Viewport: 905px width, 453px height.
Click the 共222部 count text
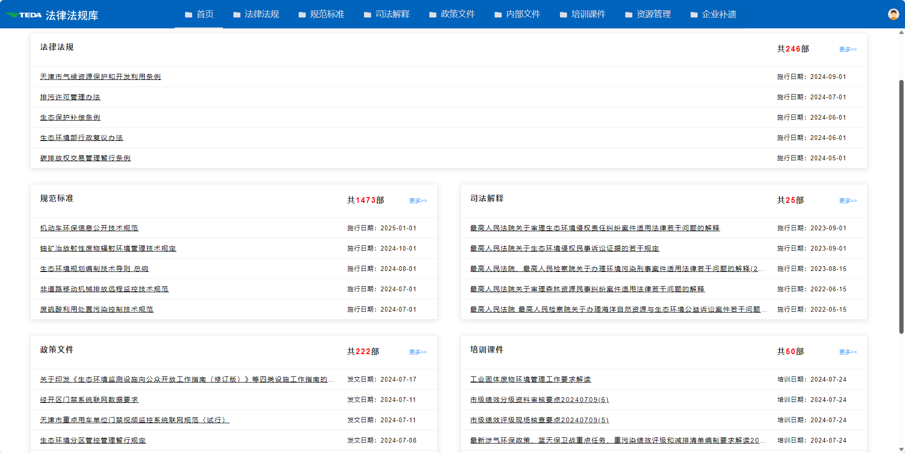[363, 351]
